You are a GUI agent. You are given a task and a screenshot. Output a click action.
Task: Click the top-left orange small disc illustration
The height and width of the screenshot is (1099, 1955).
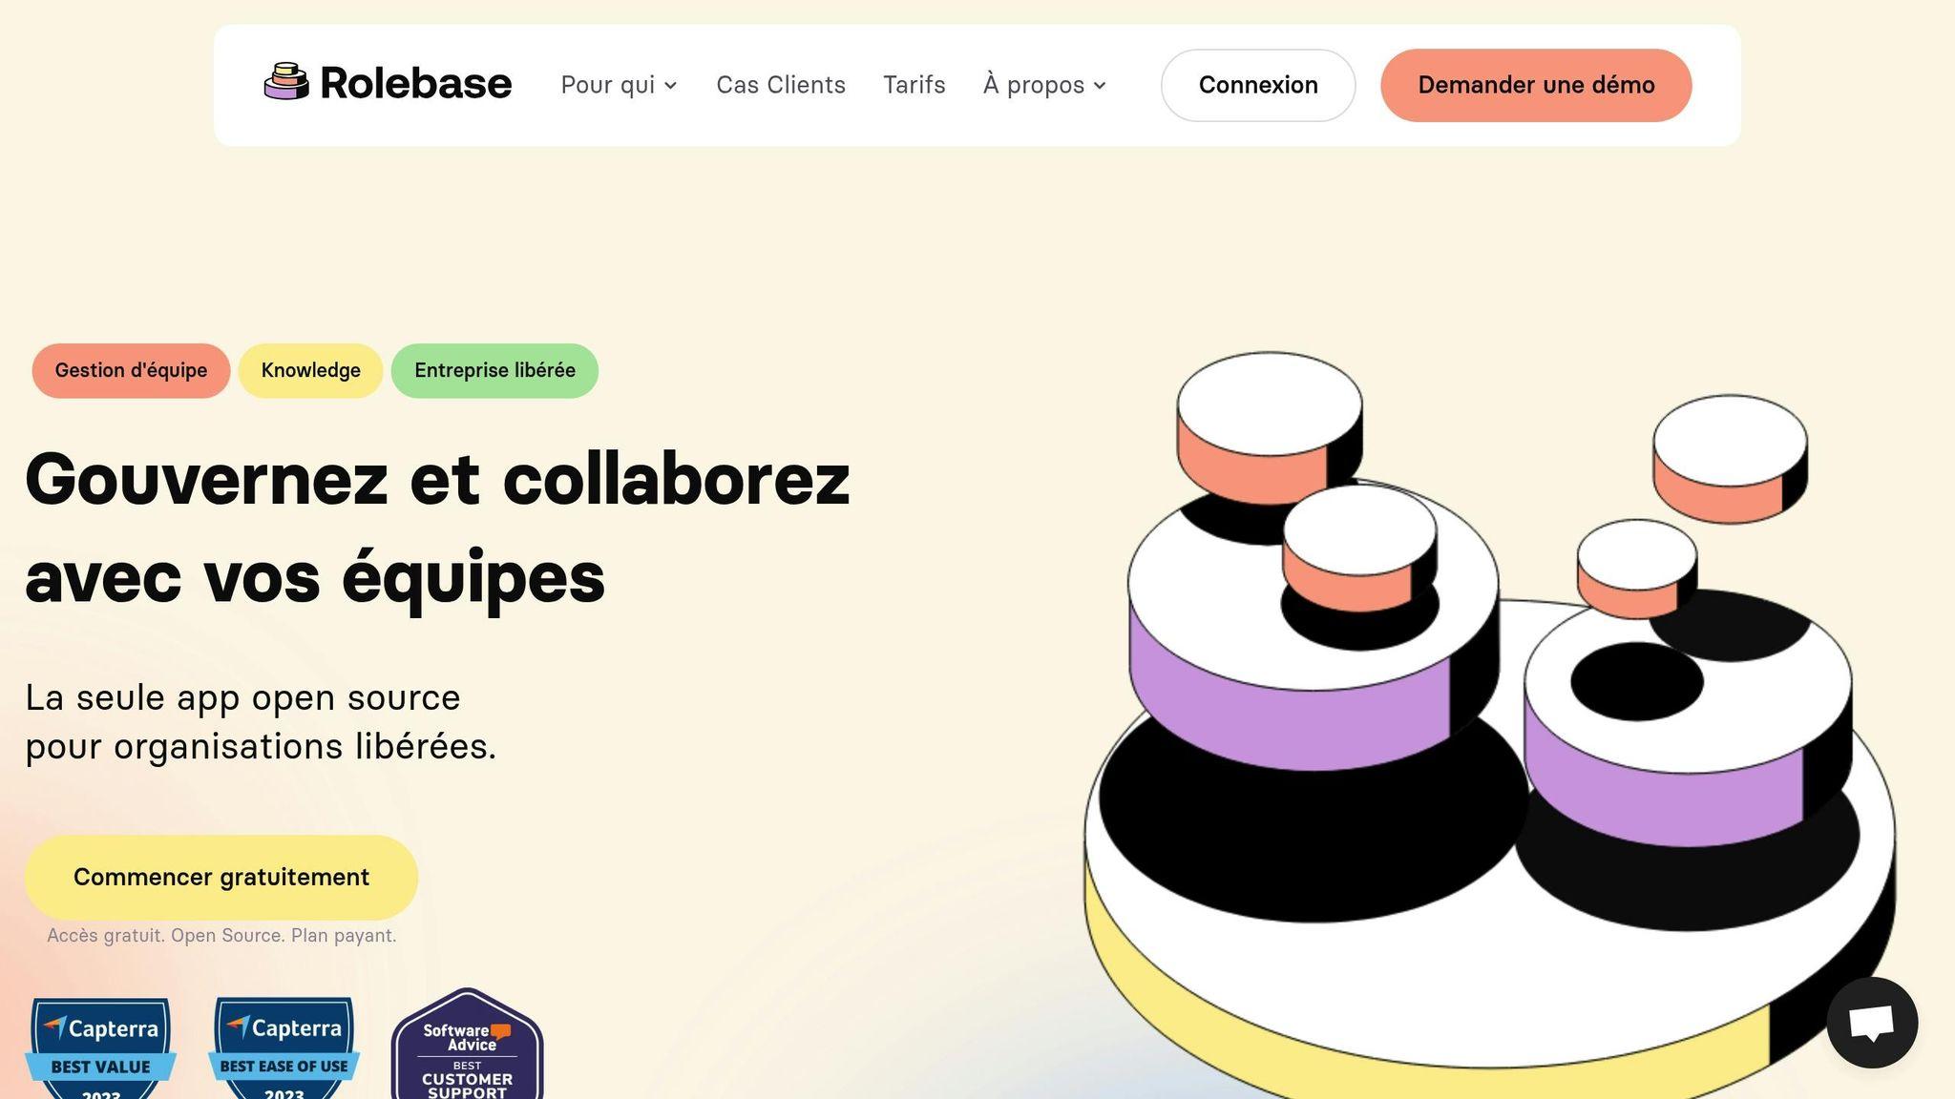(1269, 427)
